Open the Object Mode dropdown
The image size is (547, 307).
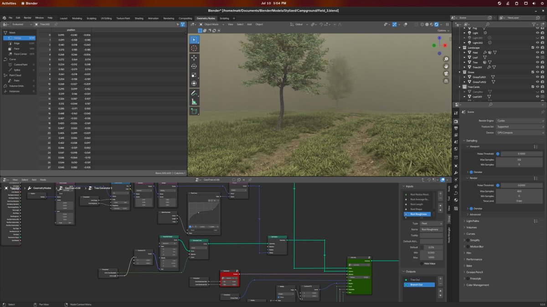pyautogui.click(x=212, y=24)
